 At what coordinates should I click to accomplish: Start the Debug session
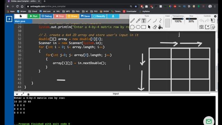(46, 16)
